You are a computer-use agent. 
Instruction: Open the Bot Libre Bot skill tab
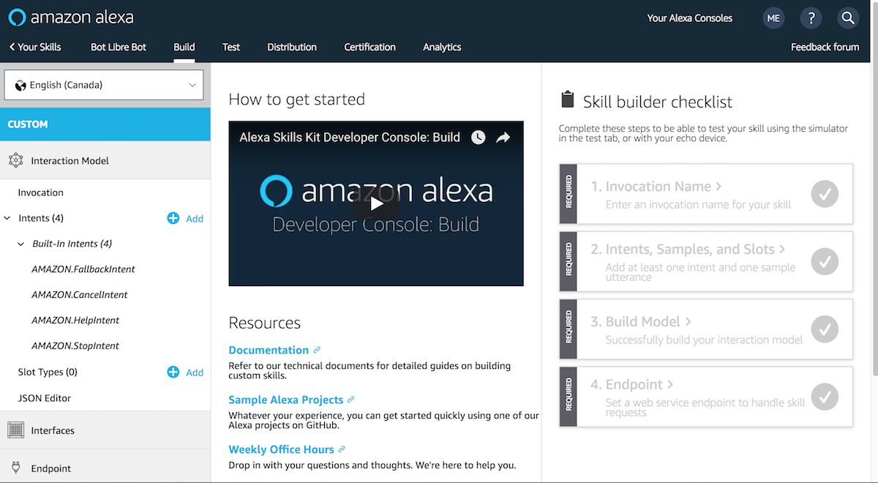[119, 47]
